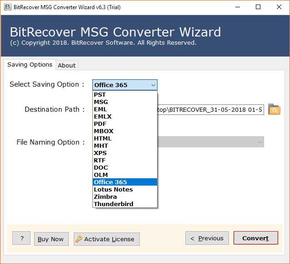Select XPS from the format list
The image size is (290, 264).
125,153
